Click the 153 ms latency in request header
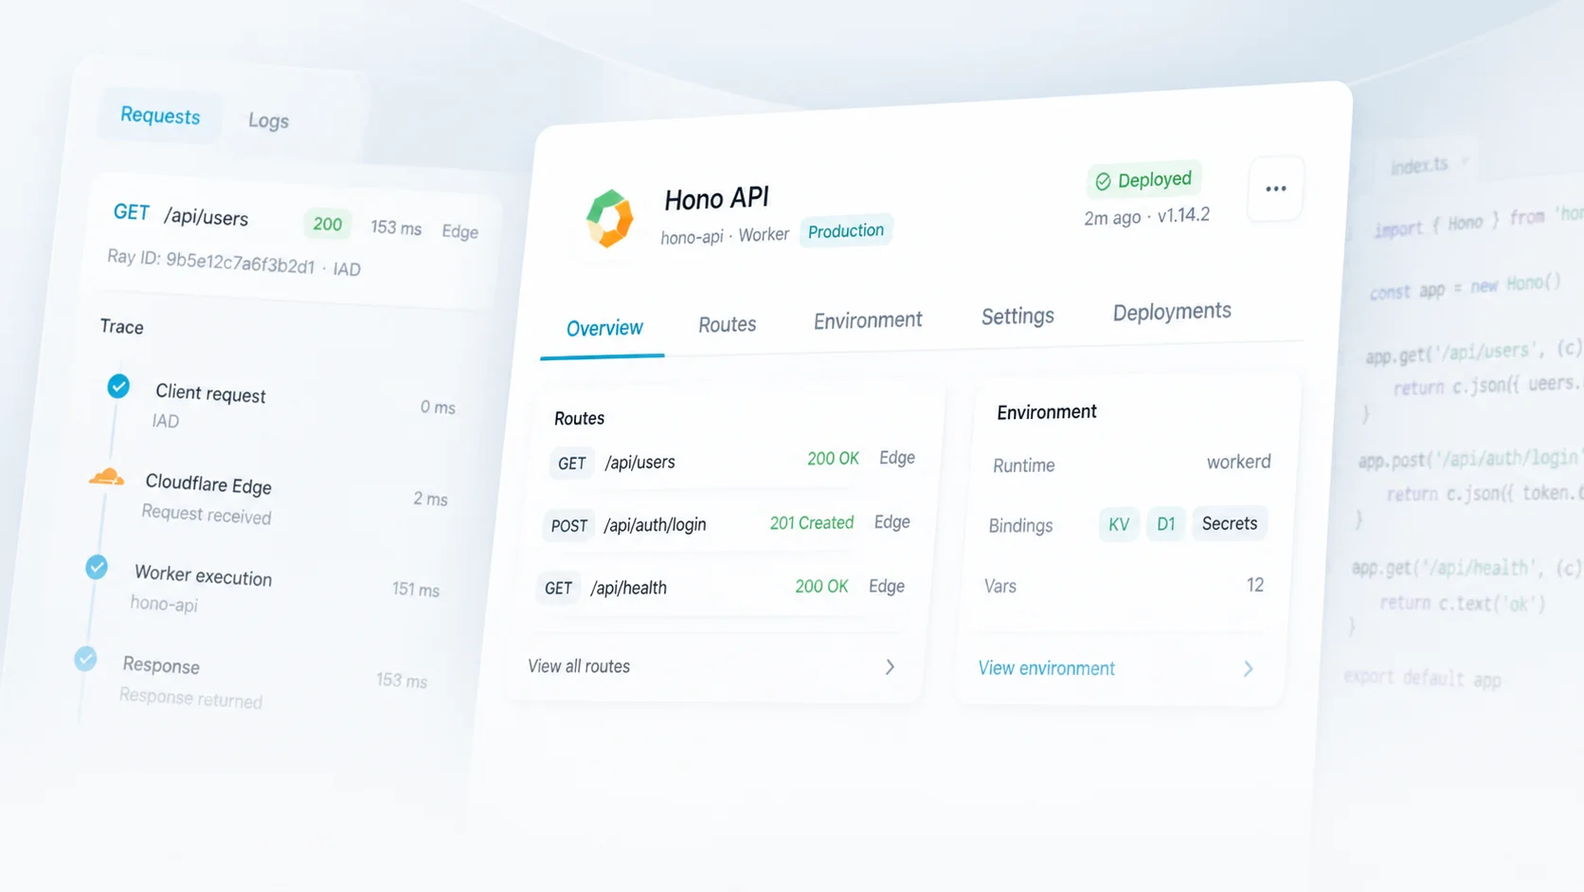The image size is (1584, 892). coord(396,228)
